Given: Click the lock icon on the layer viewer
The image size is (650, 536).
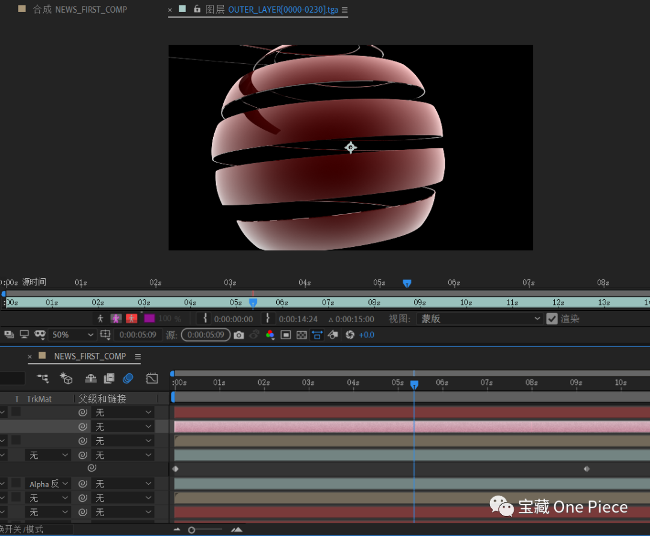Looking at the screenshot, I should [x=197, y=10].
